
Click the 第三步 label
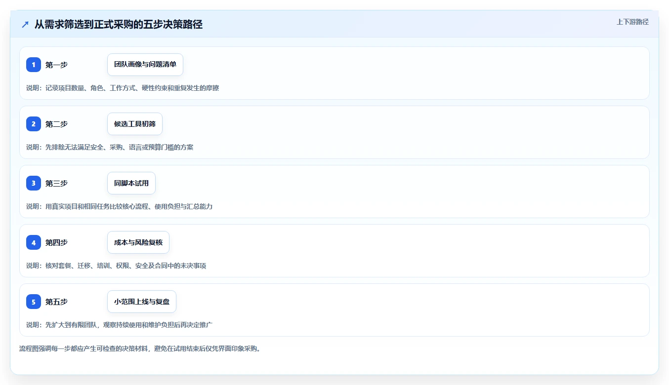pos(56,183)
